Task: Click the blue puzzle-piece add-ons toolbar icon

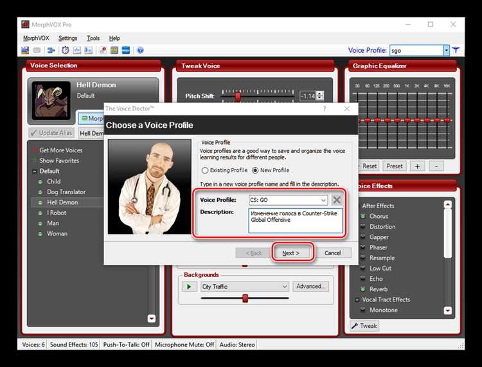Action: tap(51, 50)
